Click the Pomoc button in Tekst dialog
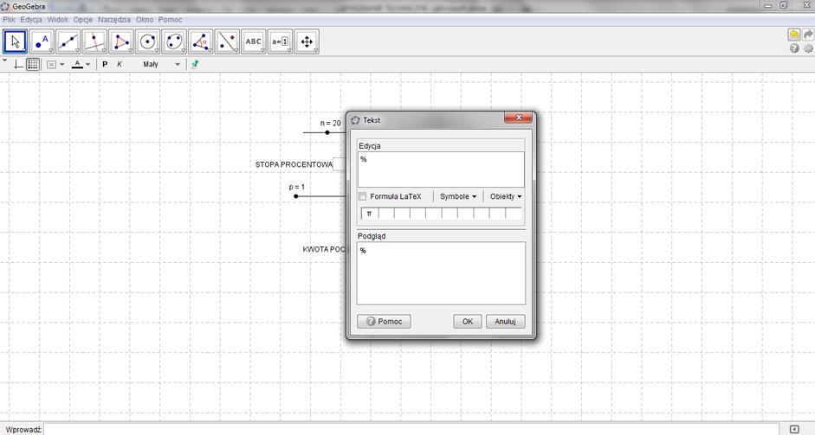The width and height of the screenshot is (815, 435). 384,322
